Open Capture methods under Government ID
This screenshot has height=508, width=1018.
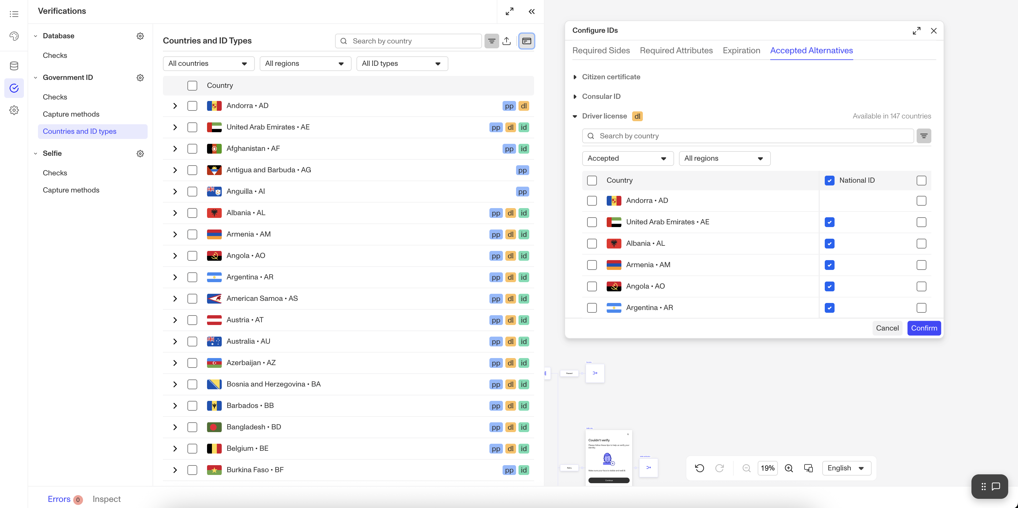[x=71, y=114]
